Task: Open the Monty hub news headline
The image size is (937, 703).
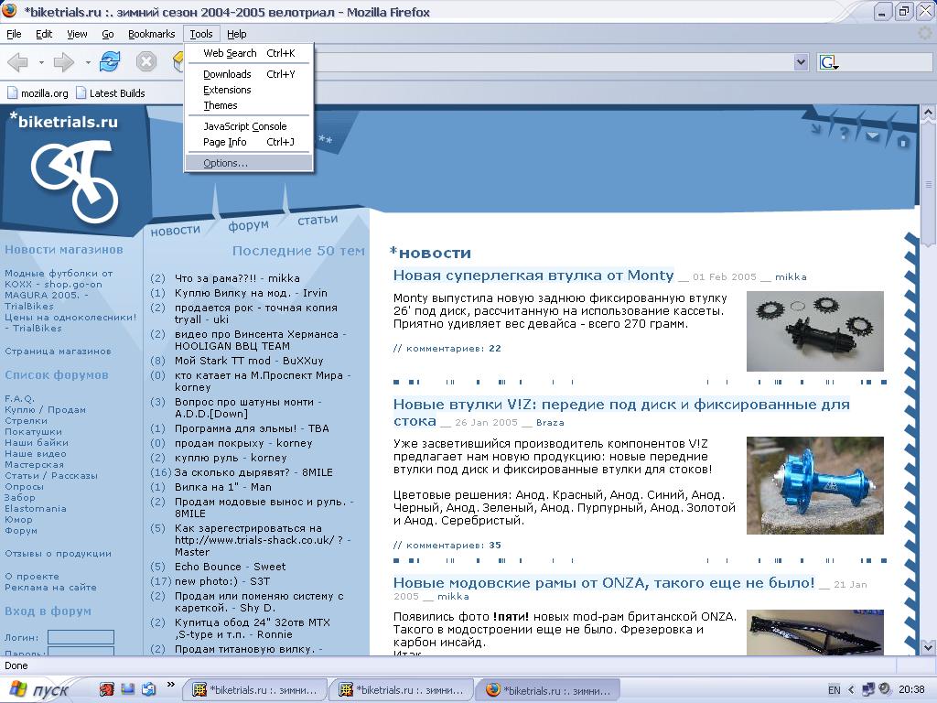Action: (x=533, y=276)
